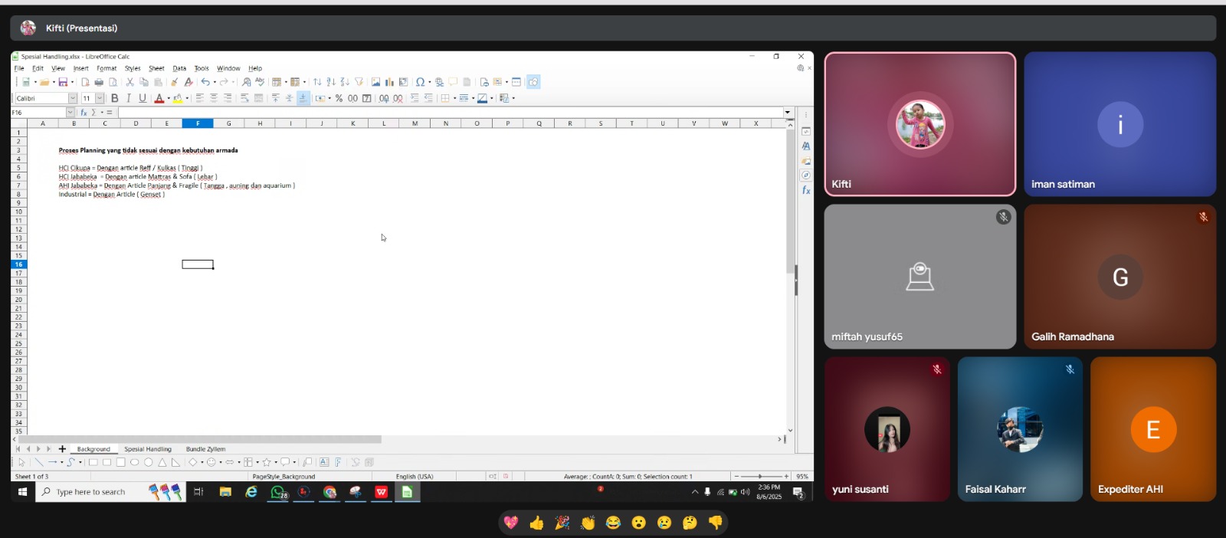Toggle Italic formatting
1226x538 pixels.
click(129, 98)
